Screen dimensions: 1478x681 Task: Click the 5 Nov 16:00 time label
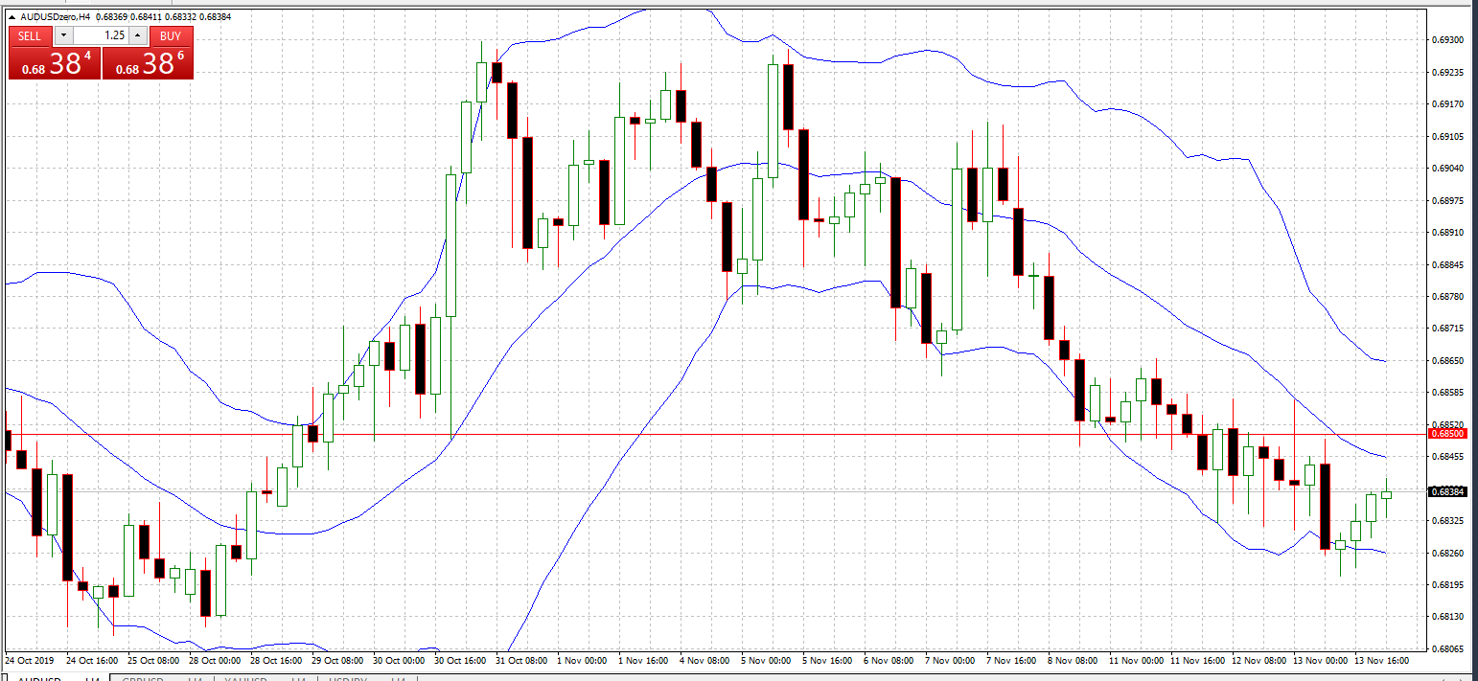click(827, 660)
